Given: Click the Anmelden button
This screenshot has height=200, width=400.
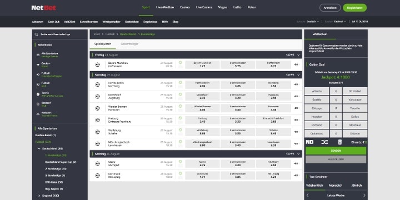Looking at the screenshot, I should click(330, 8).
